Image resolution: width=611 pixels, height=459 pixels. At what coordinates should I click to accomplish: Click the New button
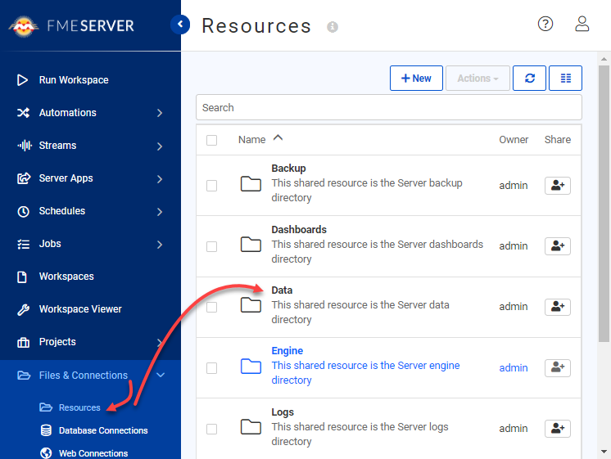click(x=416, y=79)
